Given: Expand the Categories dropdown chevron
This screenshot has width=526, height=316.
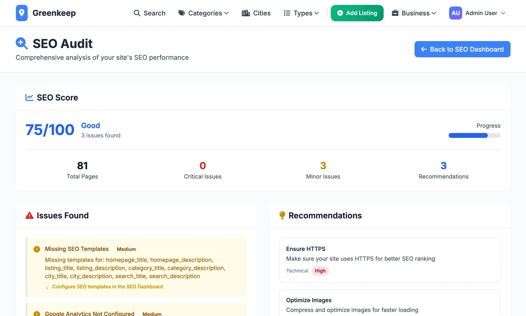Looking at the screenshot, I should tap(227, 13).
